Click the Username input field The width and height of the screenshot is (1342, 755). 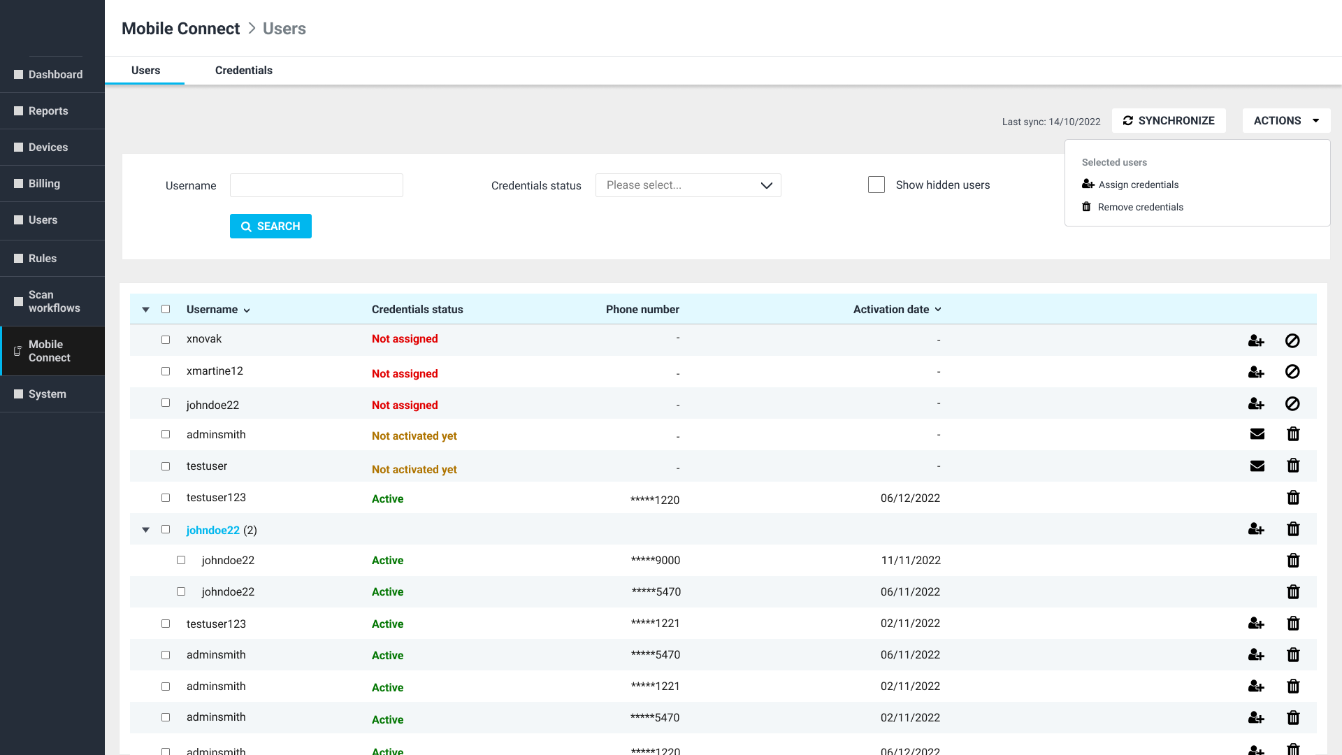pos(316,185)
